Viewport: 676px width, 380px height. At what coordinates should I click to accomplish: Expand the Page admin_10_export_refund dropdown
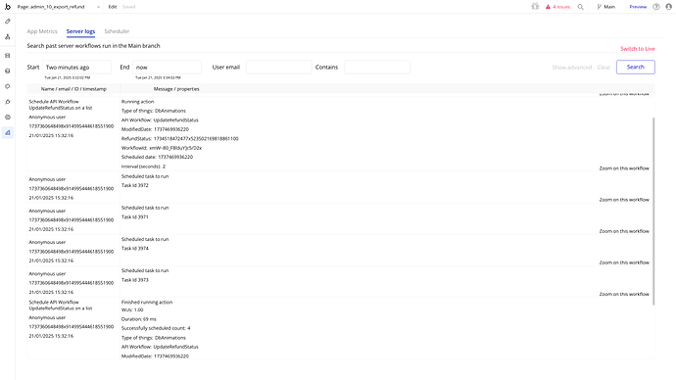[x=59, y=7]
